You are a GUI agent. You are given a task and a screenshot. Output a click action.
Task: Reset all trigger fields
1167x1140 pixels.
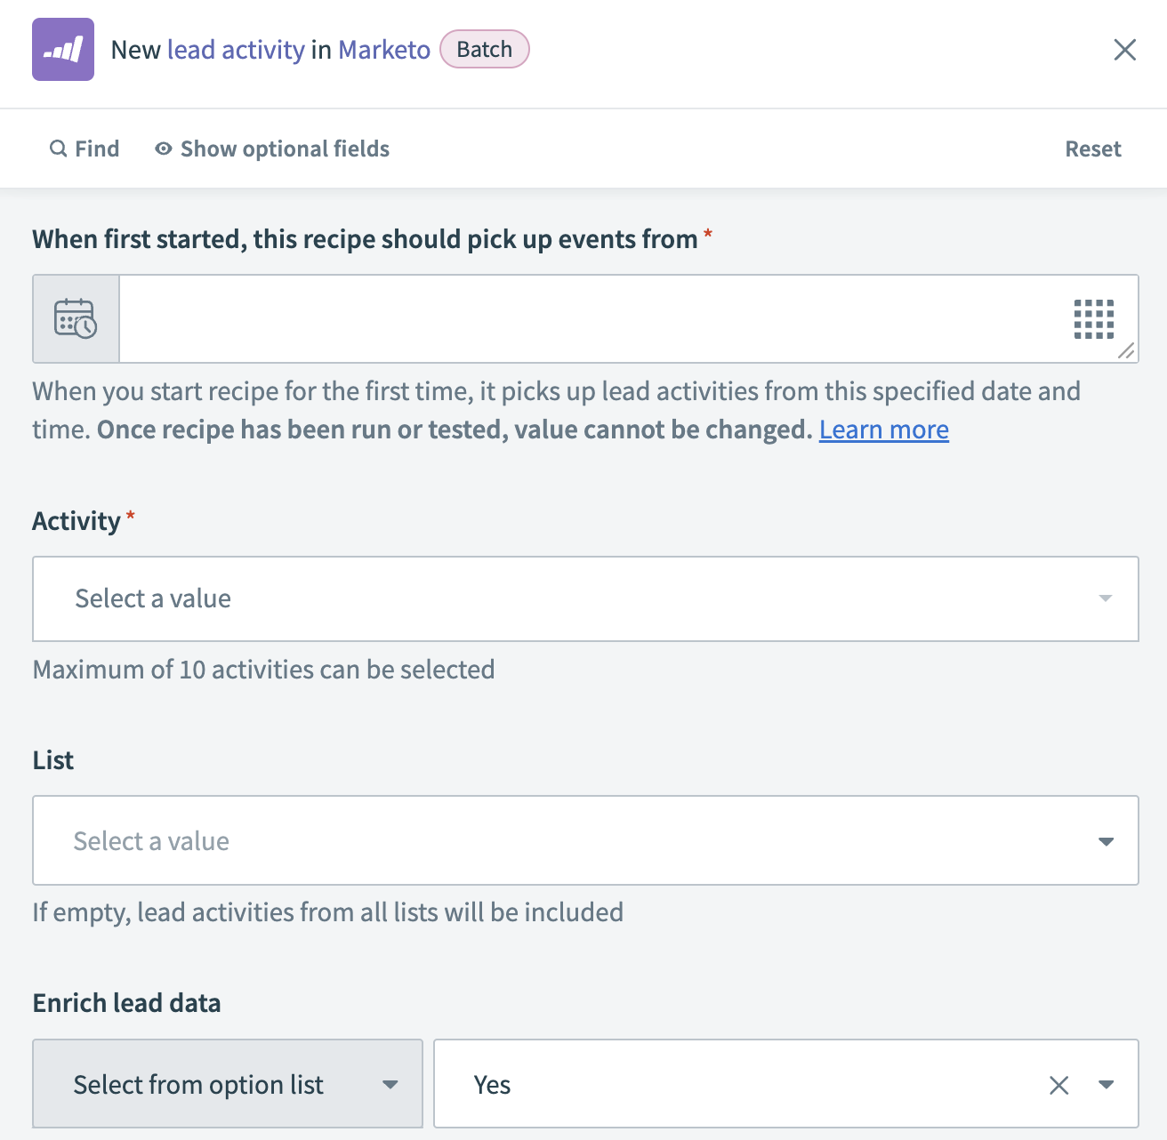[x=1093, y=149]
